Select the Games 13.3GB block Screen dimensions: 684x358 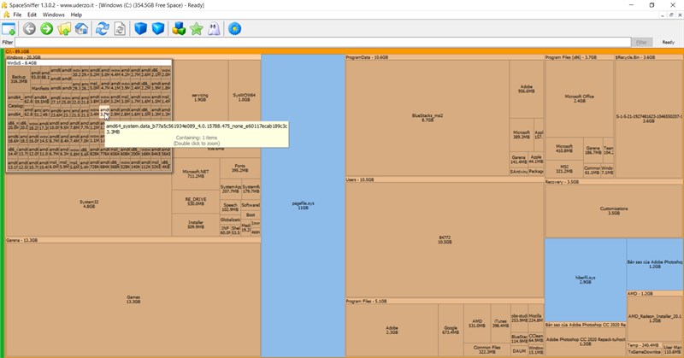tap(133, 299)
